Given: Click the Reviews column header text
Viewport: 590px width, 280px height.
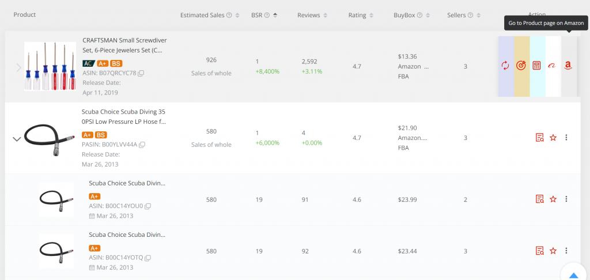Looking at the screenshot, I should pyautogui.click(x=309, y=16).
